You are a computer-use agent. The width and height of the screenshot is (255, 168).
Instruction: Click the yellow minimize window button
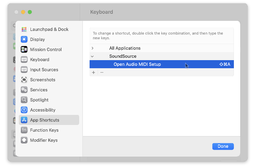point(23,12)
